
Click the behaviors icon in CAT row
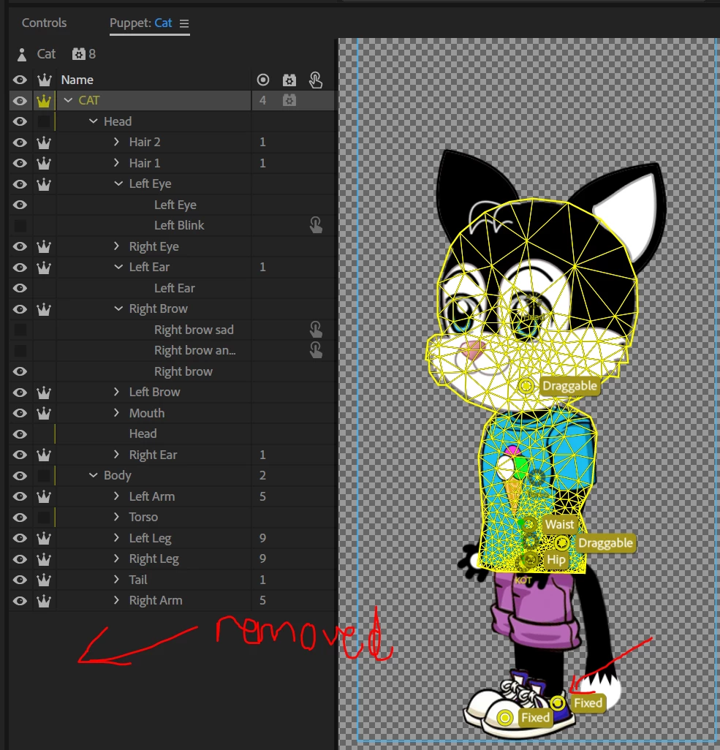point(289,100)
